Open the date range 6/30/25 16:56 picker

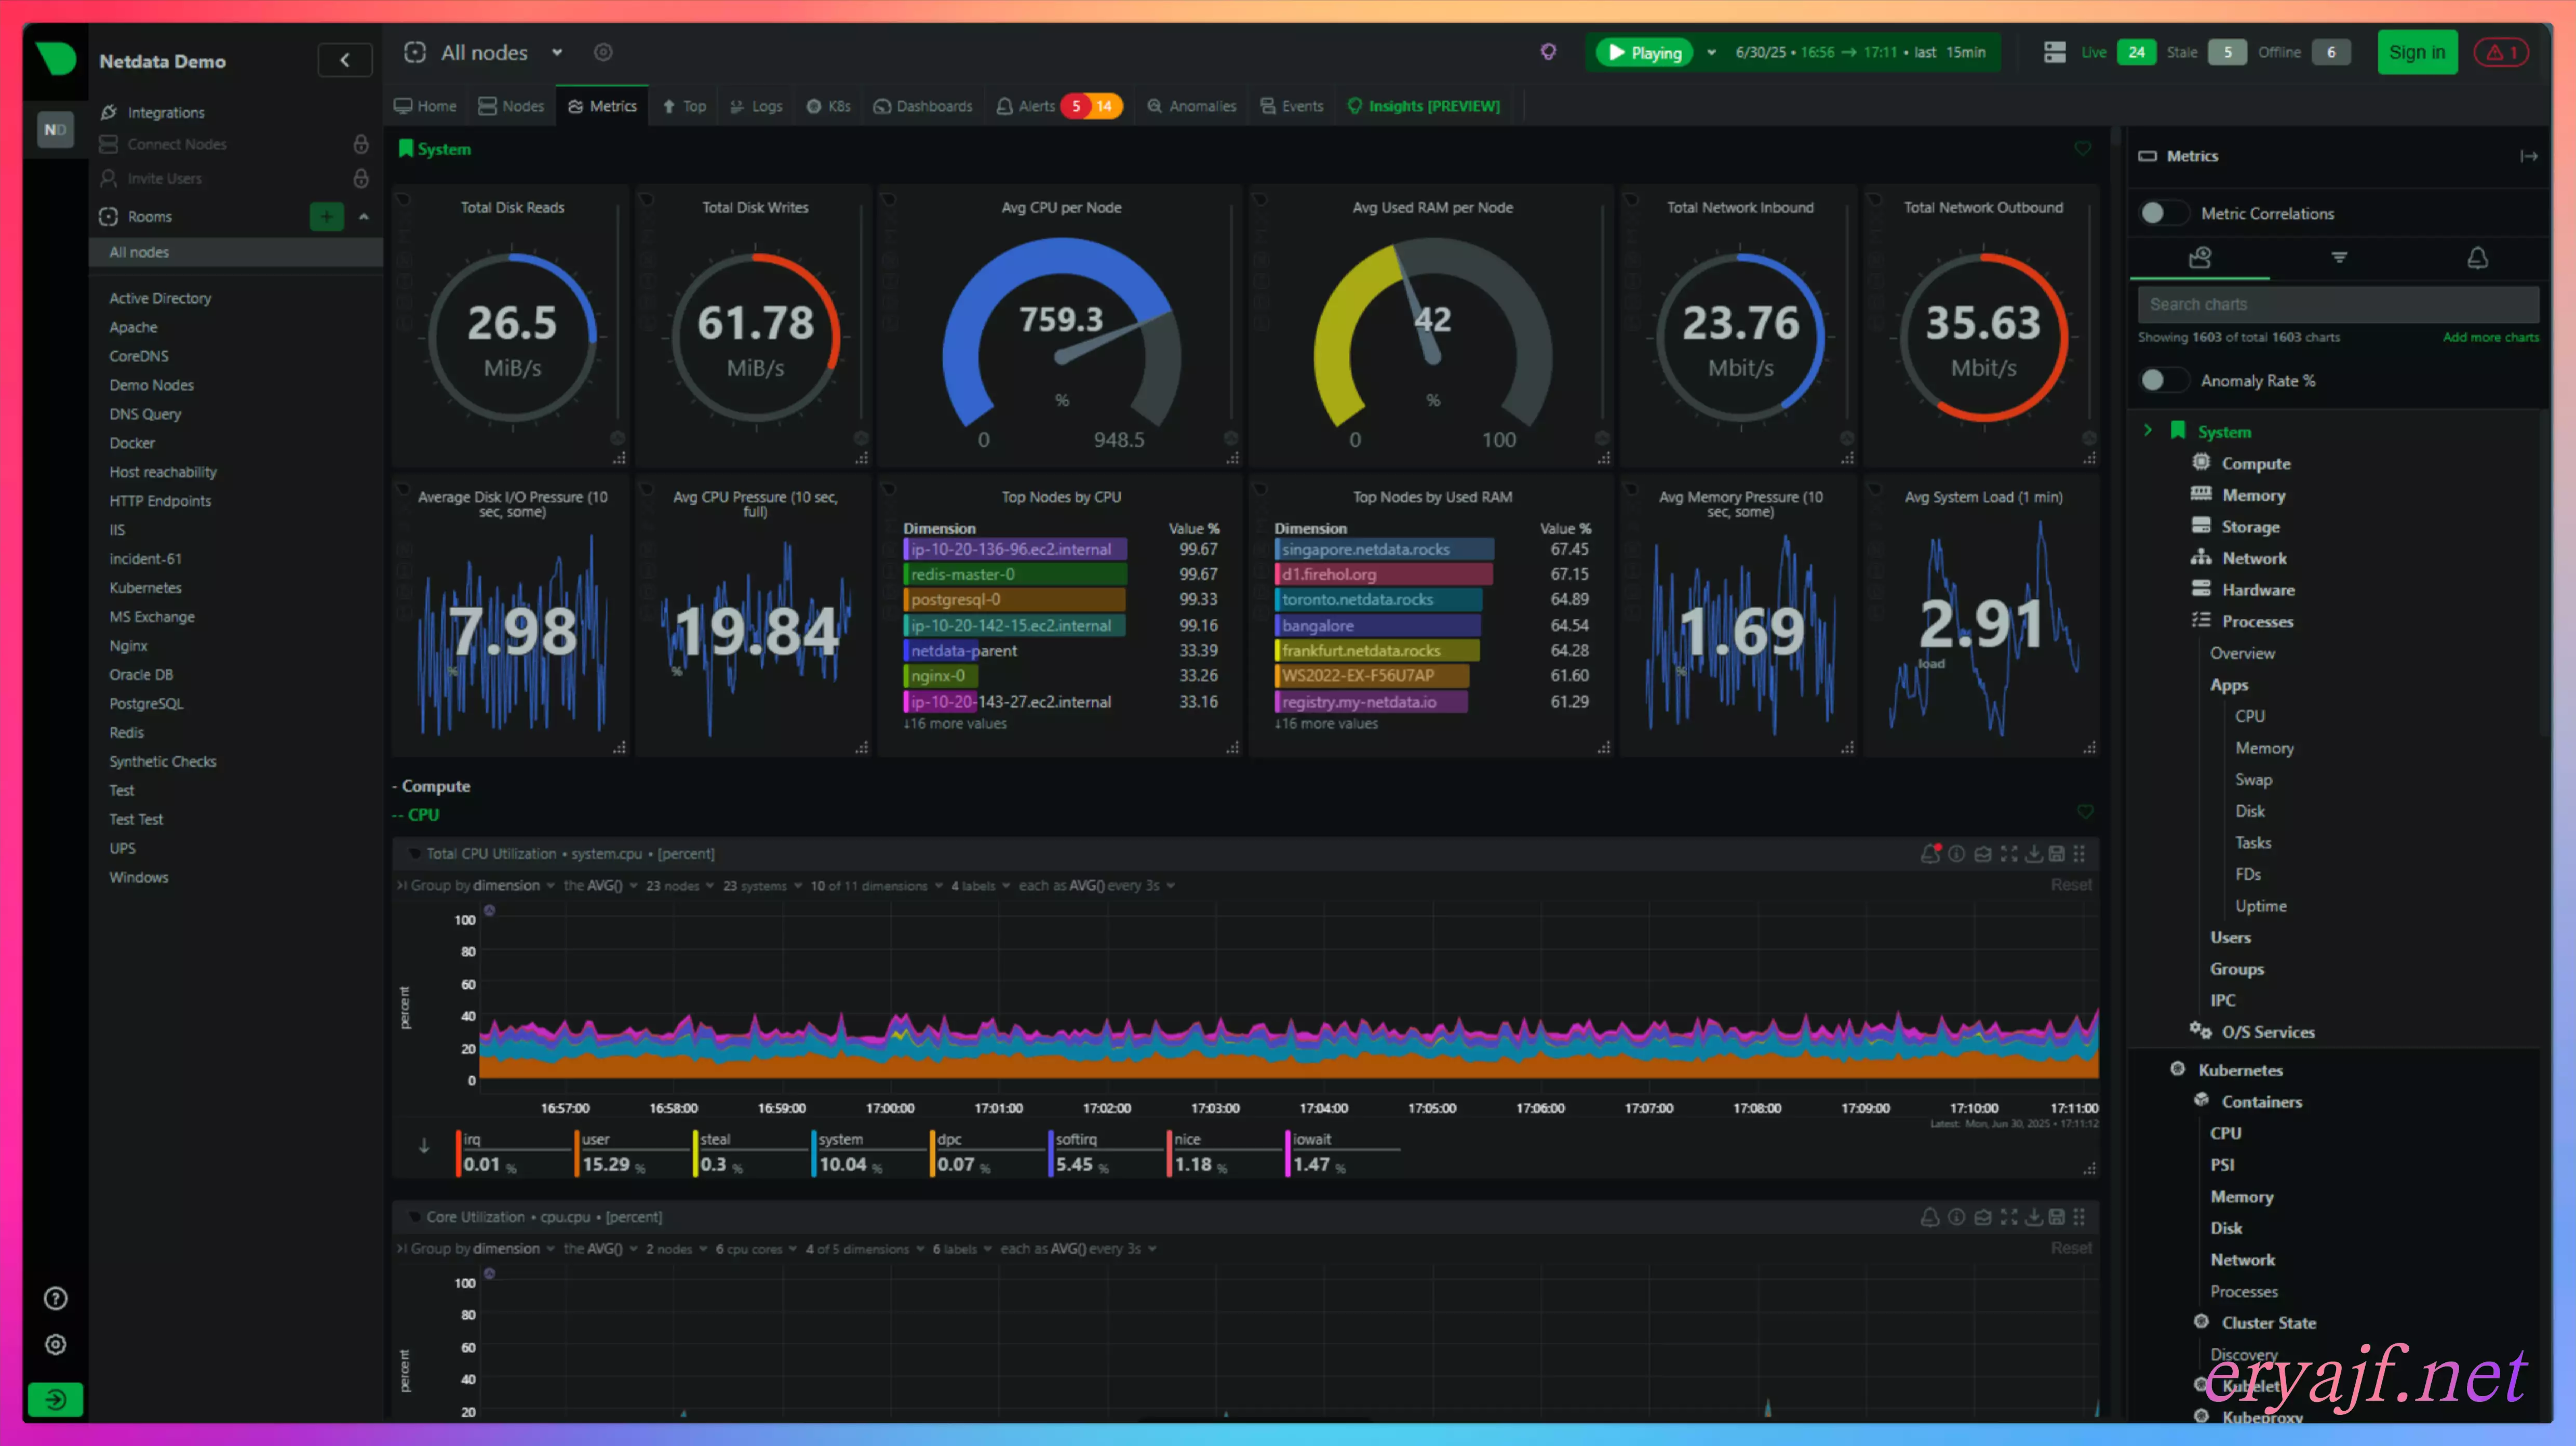pyautogui.click(x=1860, y=52)
